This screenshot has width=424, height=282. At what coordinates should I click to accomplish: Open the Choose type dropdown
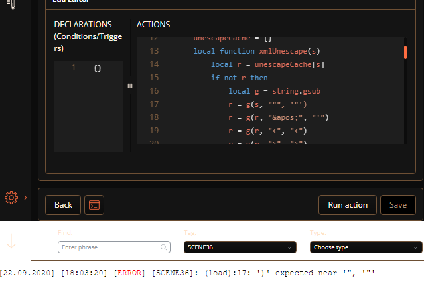pos(366,247)
